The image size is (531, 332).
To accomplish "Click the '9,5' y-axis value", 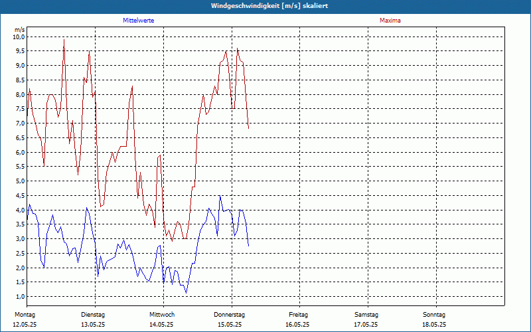I will (21, 51).
